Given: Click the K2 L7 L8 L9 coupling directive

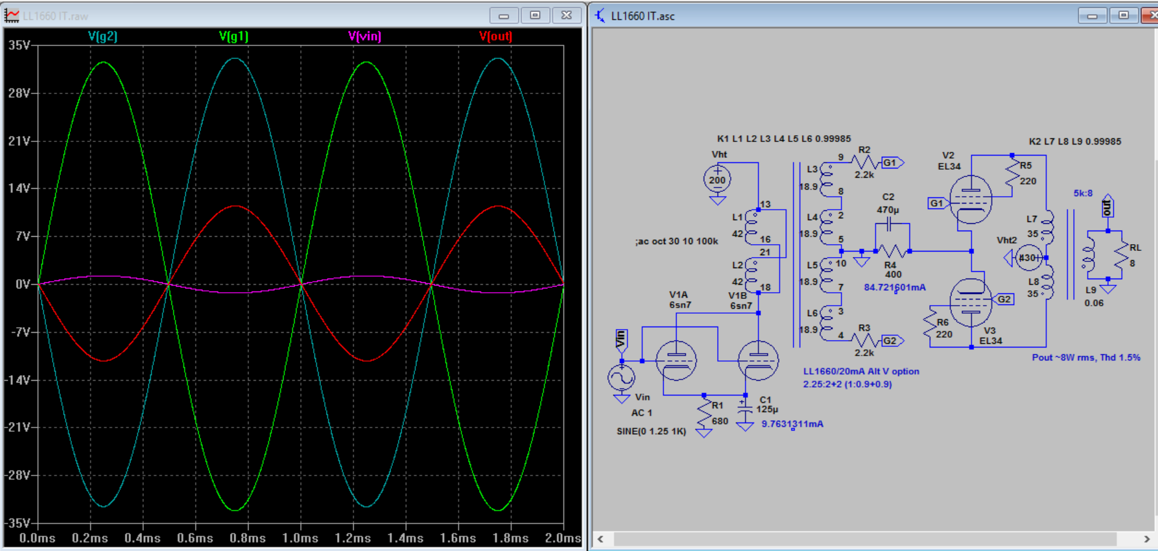Looking at the screenshot, I should pyautogui.click(x=1075, y=141).
